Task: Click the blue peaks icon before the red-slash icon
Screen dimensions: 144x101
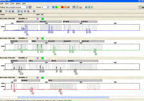Action: click(25, 11)
